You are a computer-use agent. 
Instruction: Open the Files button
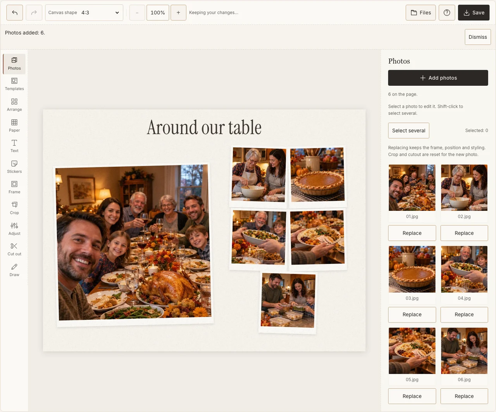(421, 13)
